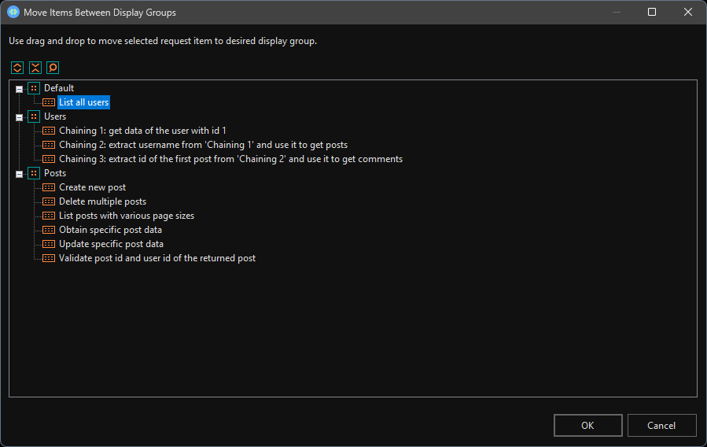Collapse the Users group node
The height and width of the screenshot is (447, 707).
pos(19,118)
